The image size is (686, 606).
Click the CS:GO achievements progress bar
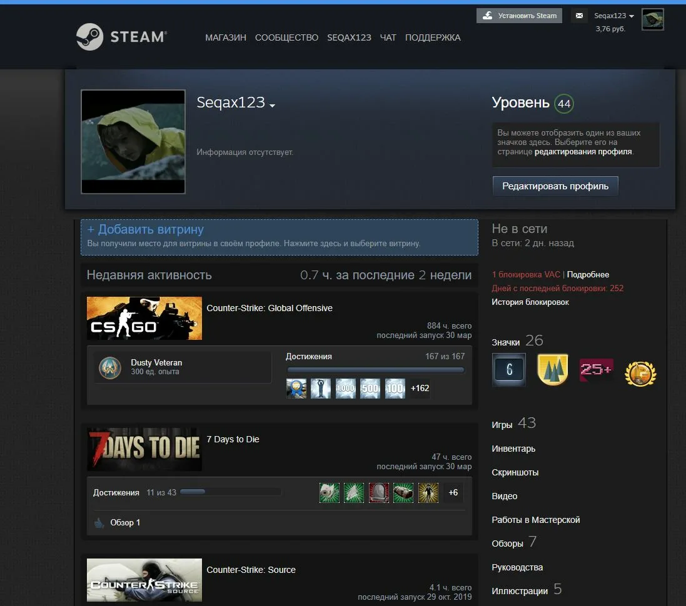tap(375, 370)
